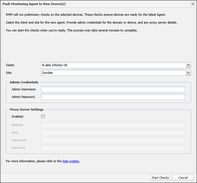Click the proxy Password field

pos(113,148)
